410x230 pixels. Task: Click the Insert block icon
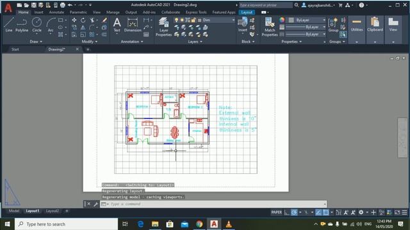(242, 24)
